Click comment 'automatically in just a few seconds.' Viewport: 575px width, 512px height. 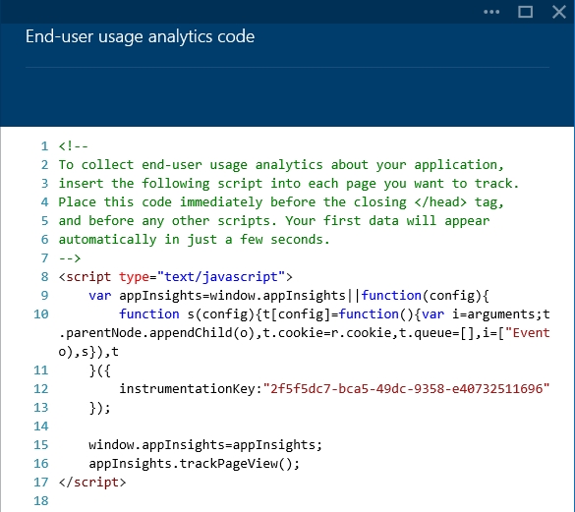(194, 240)
